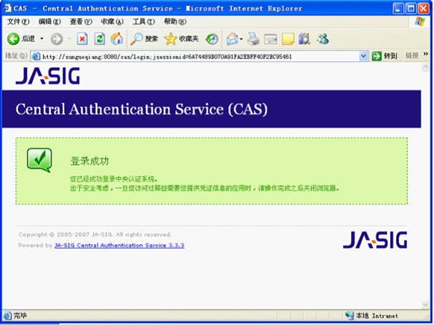Expand the Links bar chevron
The height and width of the screenshot is (325, 434).
click(x=425, y=54)
